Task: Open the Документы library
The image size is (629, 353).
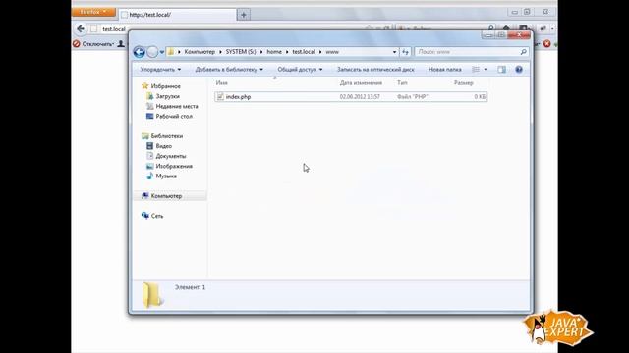Action: 170,156
